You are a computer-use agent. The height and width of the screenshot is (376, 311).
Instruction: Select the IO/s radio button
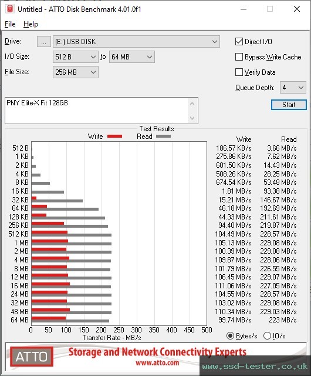click(x=267, y=336)
